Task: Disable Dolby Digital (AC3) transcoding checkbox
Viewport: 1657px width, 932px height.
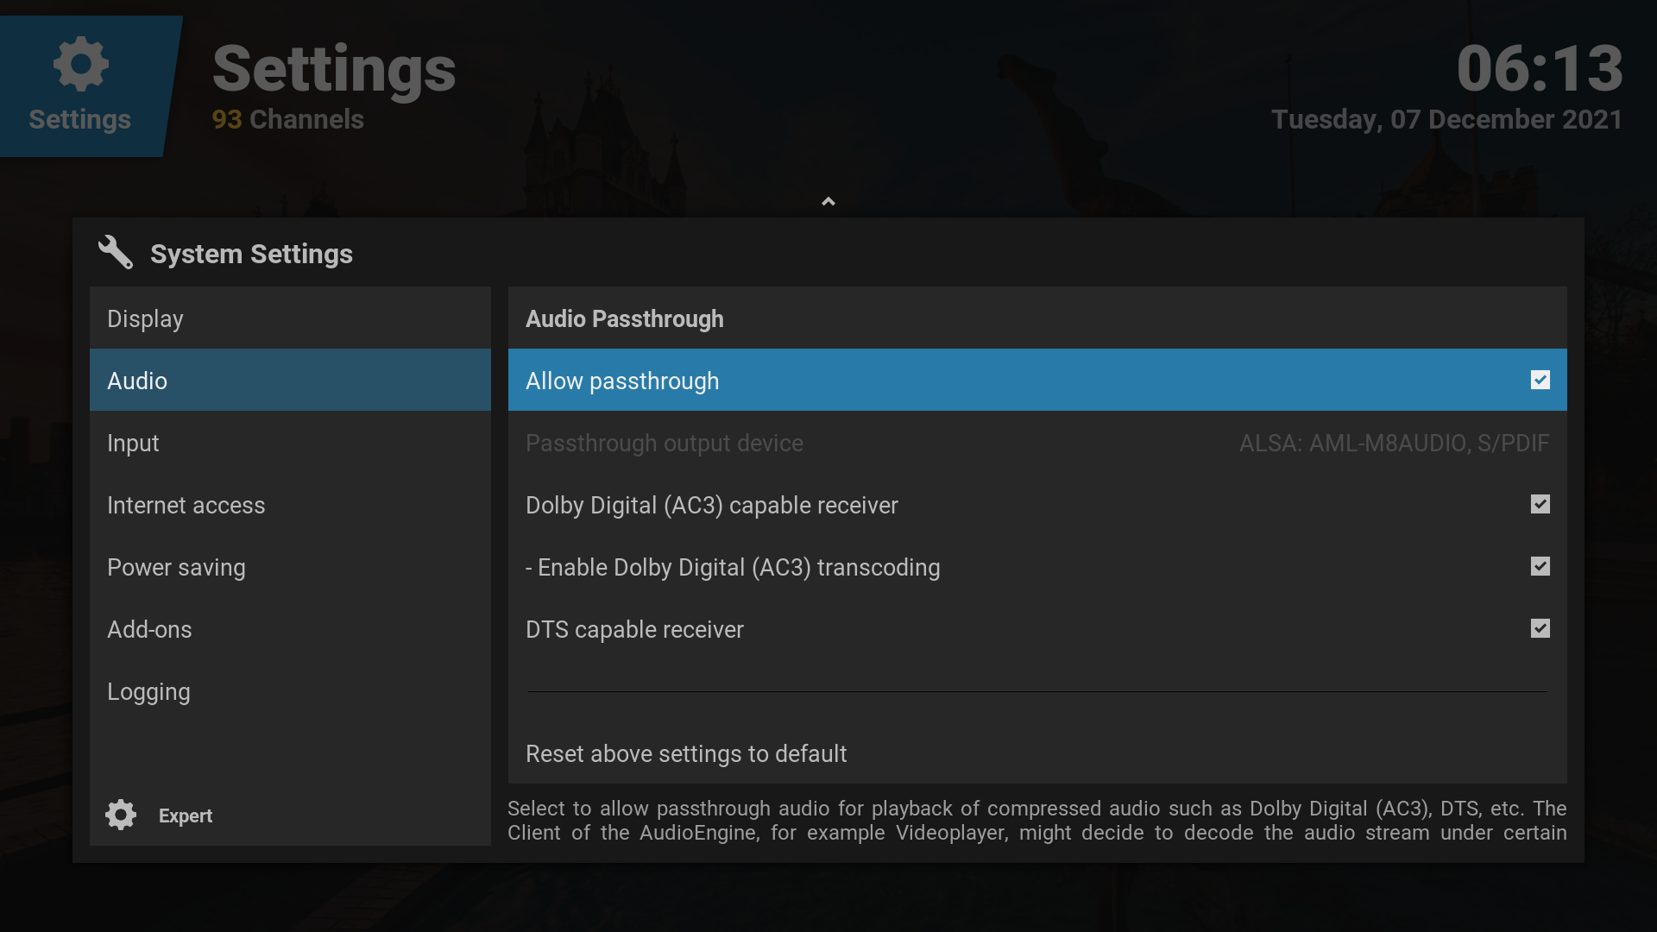Action: [x=1540, y=567]
